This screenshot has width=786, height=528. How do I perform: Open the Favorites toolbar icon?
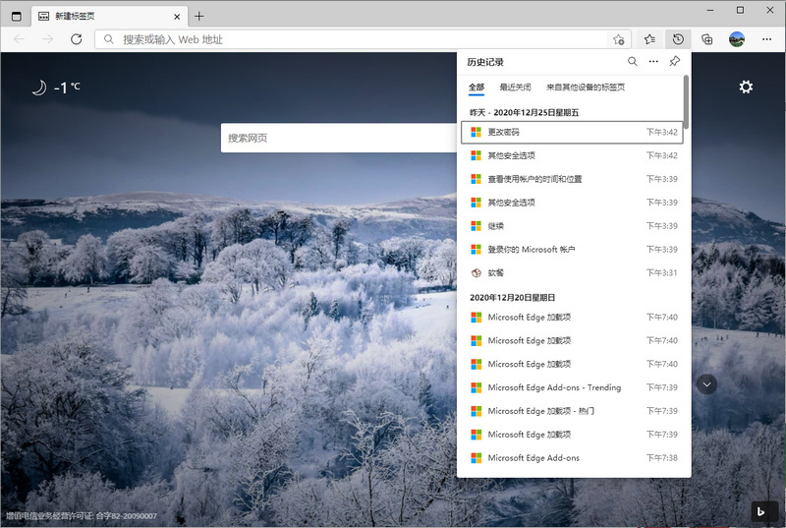649,39
